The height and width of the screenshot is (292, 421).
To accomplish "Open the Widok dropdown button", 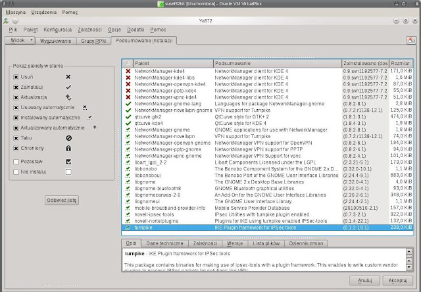I will pos(20,40).
